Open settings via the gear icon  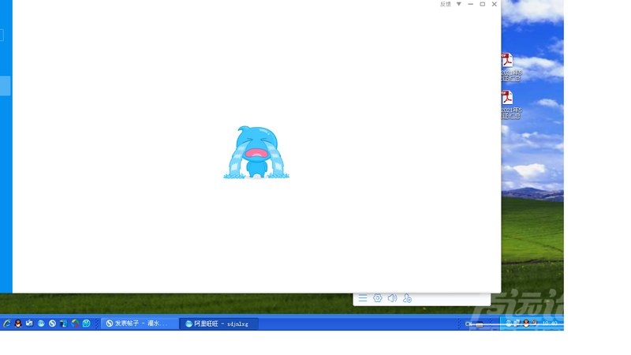(x=378, y=298)
